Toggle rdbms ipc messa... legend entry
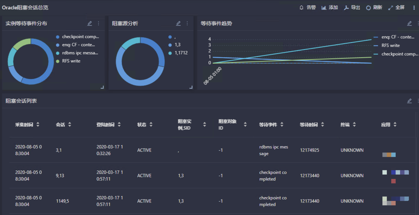The height and width of the screenshot is (215, 419). [x=77, y=53]
